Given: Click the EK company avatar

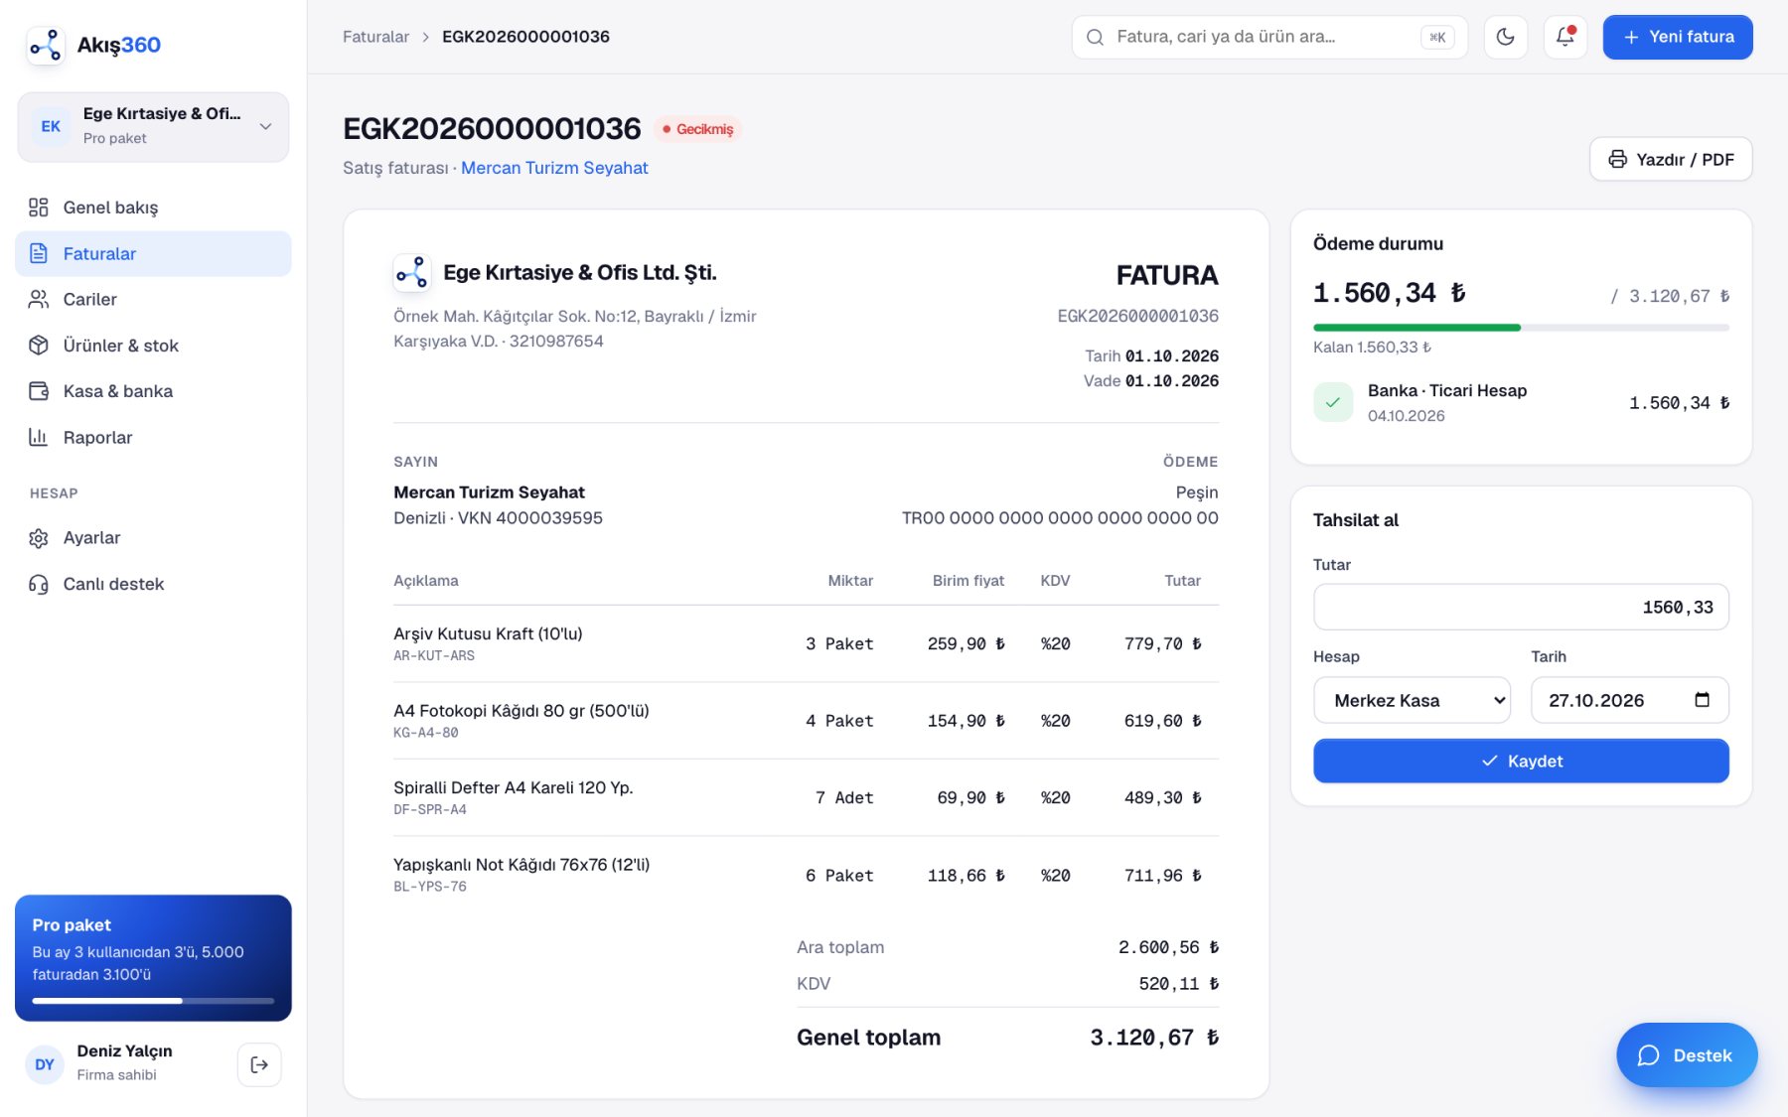Looking at the screenshot, I should [51, 126].
